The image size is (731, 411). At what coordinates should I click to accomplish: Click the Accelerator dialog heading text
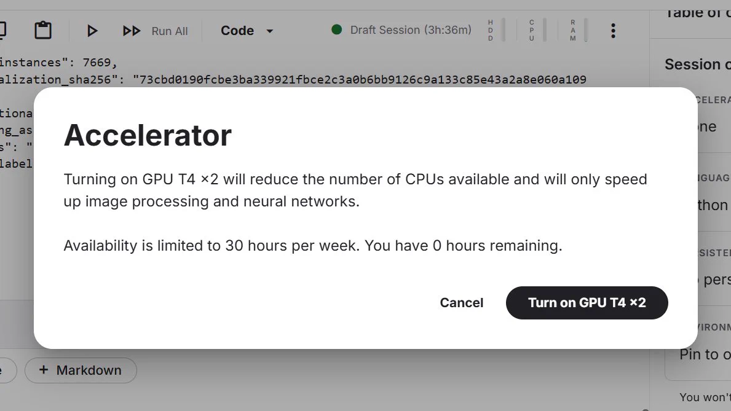[148, 135]
